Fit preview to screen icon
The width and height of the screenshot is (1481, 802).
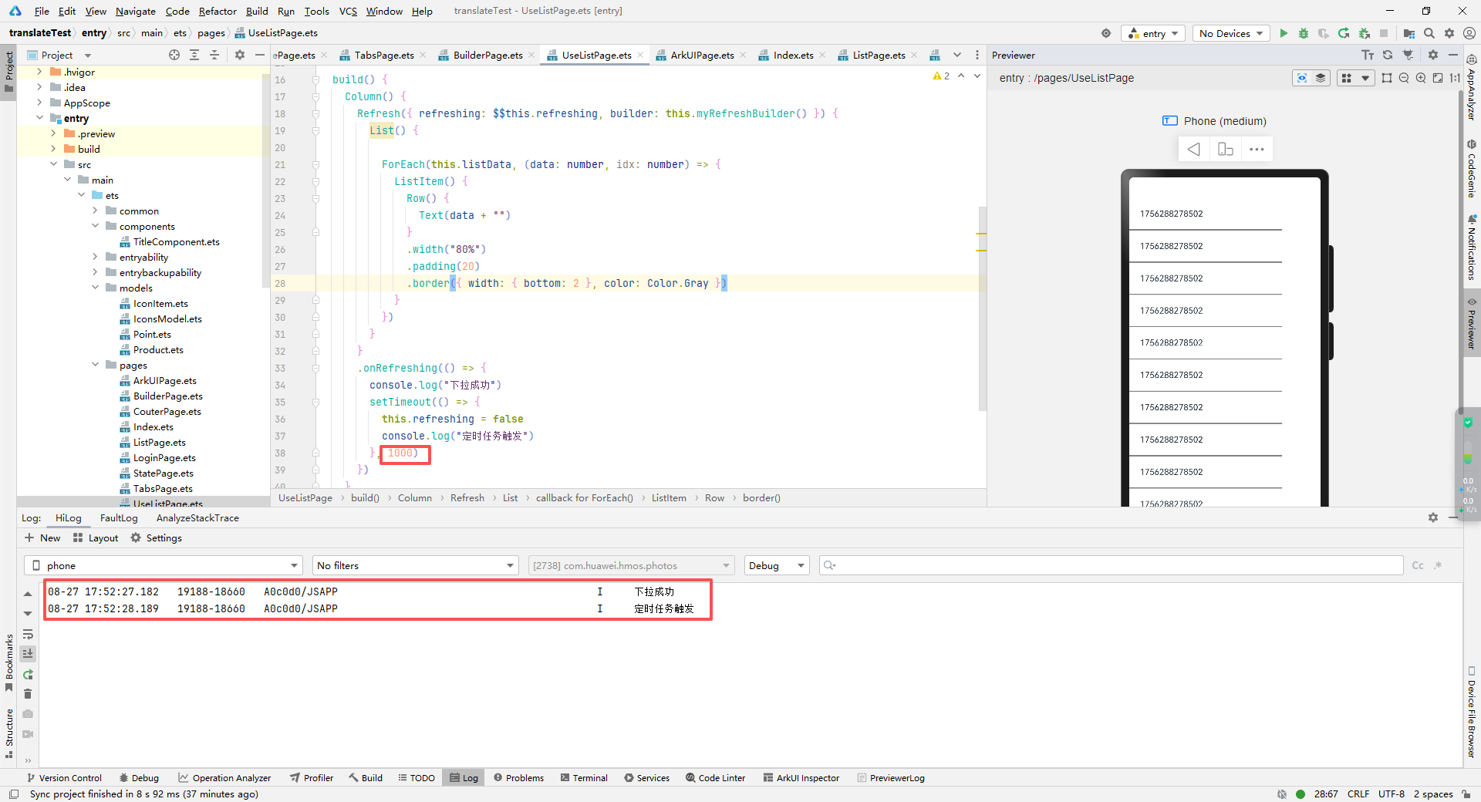point(1438,78)
